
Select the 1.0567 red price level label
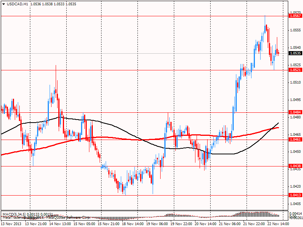pos(295,16)
